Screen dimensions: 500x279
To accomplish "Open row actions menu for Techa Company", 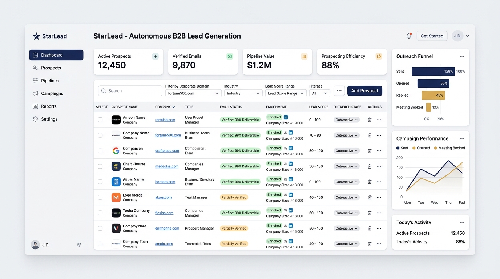I will click(379, 213).
